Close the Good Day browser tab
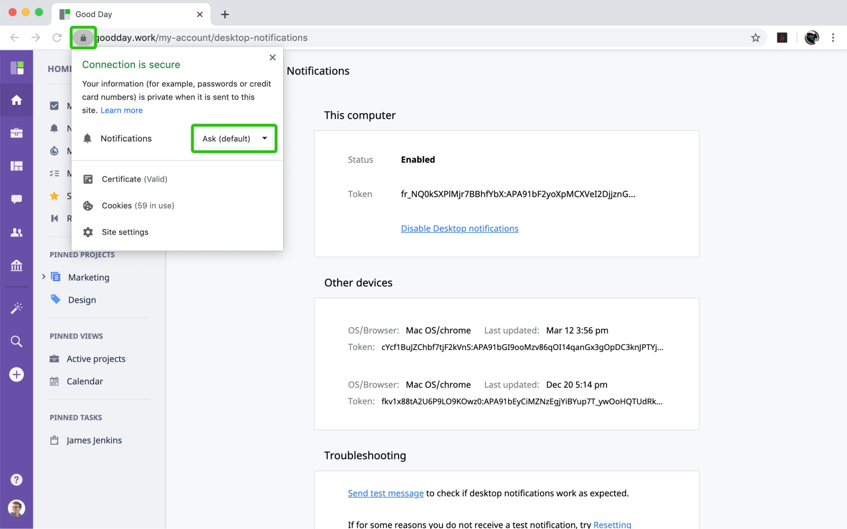847x529 pixels. (x=200, y=14)
